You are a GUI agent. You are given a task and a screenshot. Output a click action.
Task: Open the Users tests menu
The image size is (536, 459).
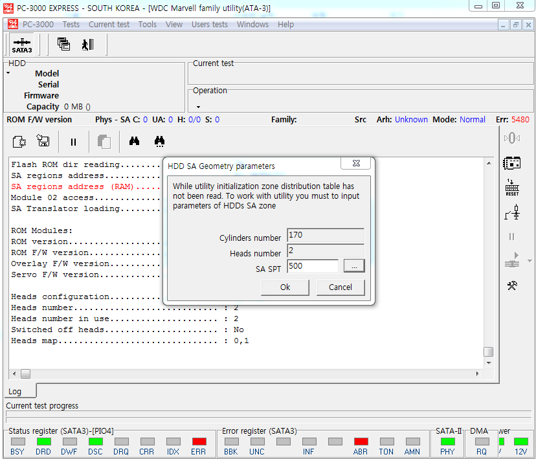pyautogui.click(x=210, y=25)
